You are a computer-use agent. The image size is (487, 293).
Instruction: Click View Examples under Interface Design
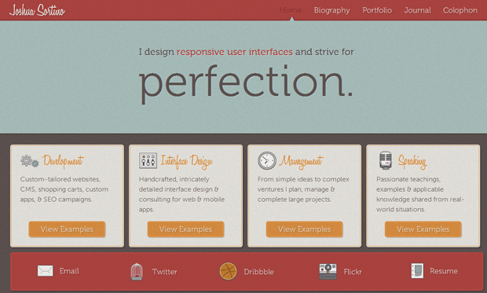(x=185, y=229)
